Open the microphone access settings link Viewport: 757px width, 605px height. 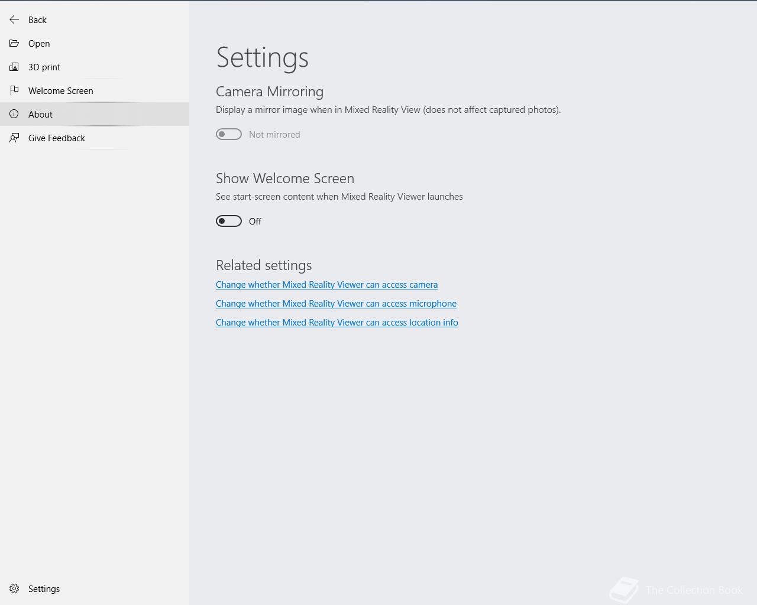click(336, 304)
